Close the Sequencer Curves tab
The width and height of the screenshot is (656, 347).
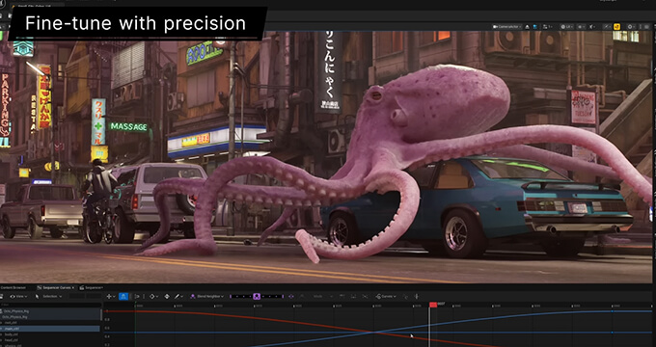[x=72, y=287]
